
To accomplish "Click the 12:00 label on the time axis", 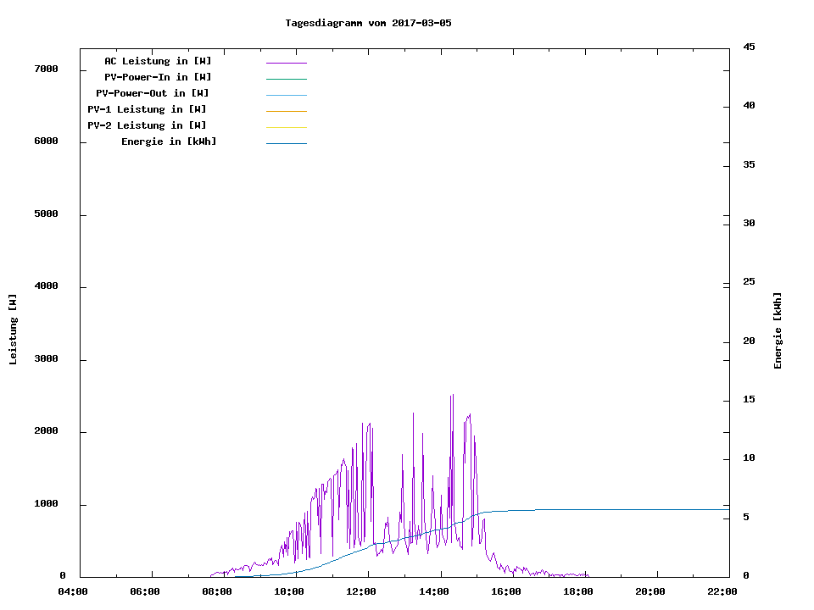I will click(361, 592).
